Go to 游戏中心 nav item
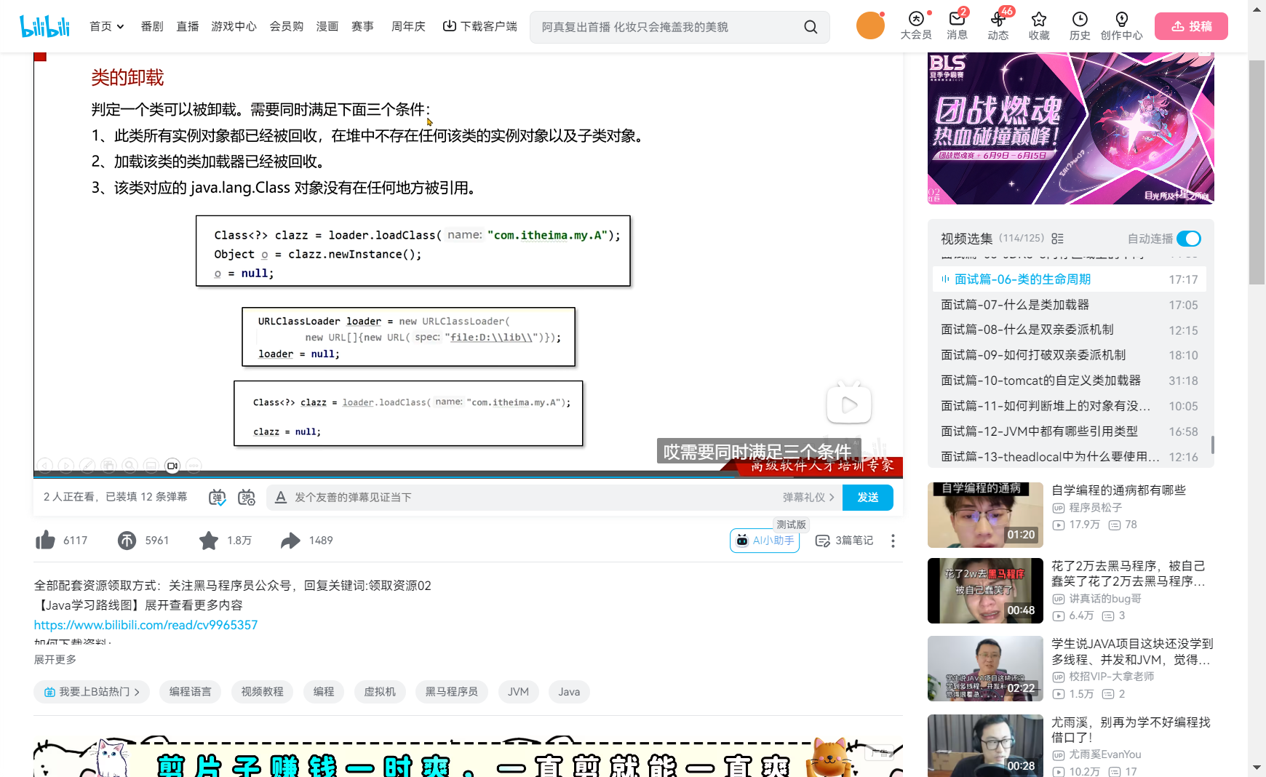This screenshot has height=777, width=1266. pos(234,26)
